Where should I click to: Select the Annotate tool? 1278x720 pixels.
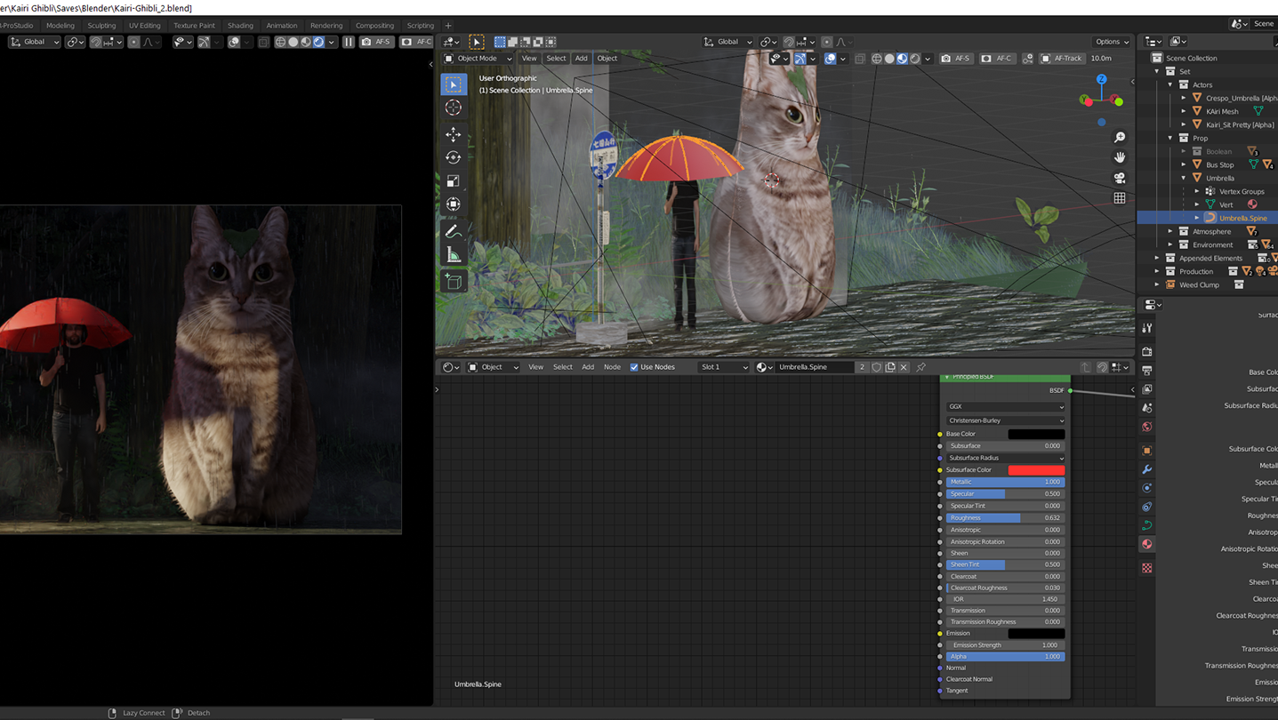tap(454, 231)
